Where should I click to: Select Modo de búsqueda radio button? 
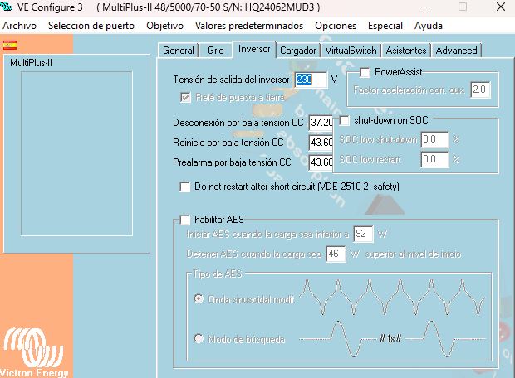(199, 338)
